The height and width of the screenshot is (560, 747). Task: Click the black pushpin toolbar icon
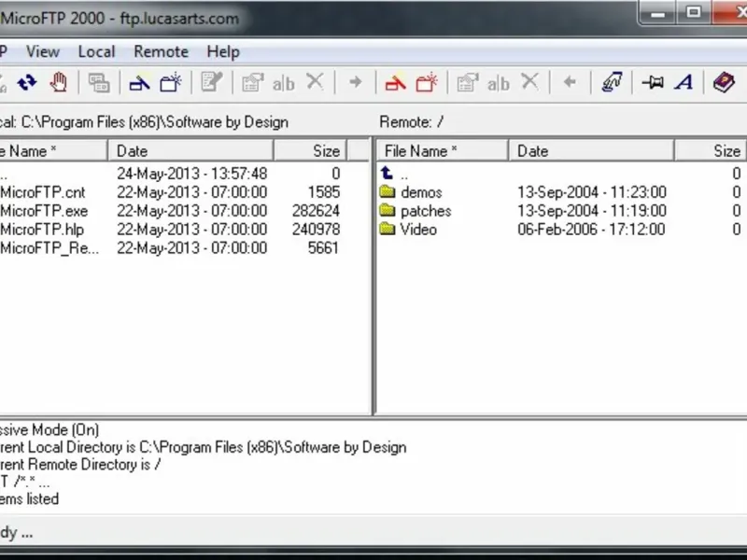point(653,83)
